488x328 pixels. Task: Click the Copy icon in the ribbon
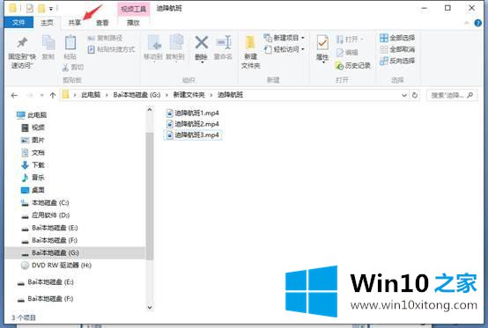pyautogui.click(x=48, y=43)
